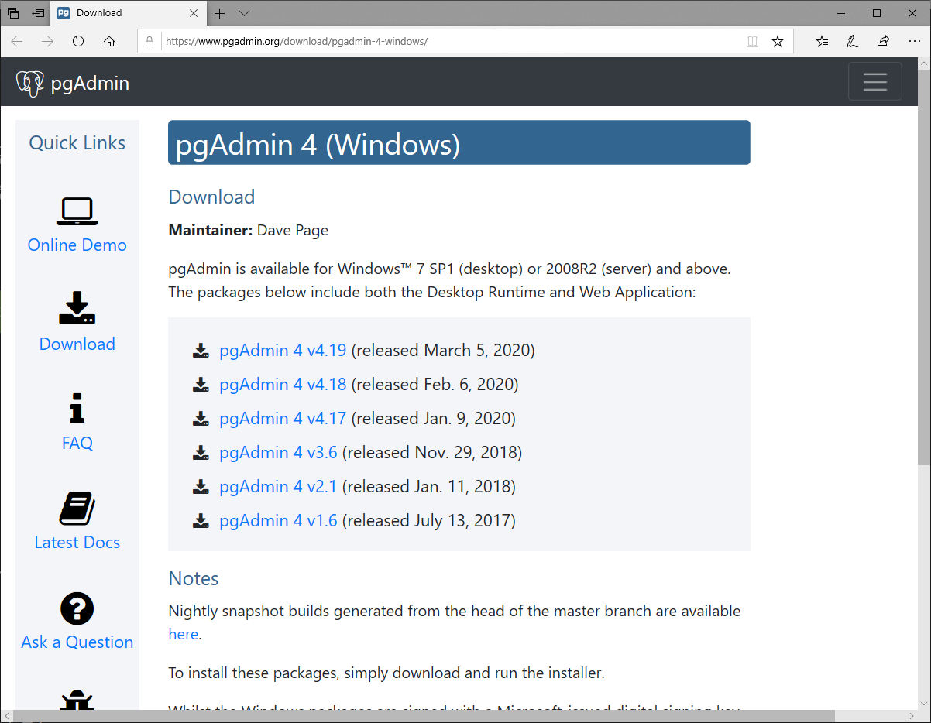Open the pgAdmin 4 v3.6 download link
The width and height of the screenshot is (931, 723).
278,453
